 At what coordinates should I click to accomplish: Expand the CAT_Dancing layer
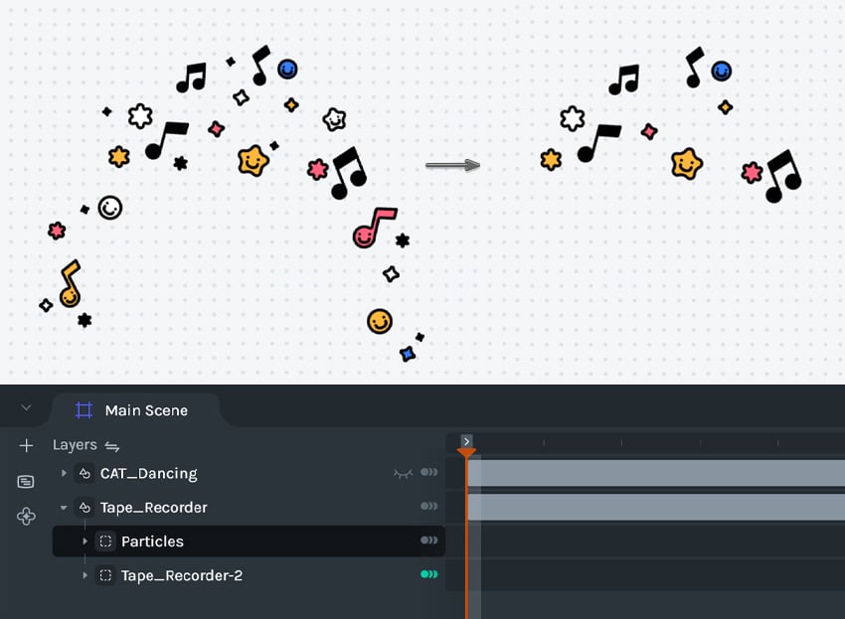pyautogui.click(x=64, y=473)
